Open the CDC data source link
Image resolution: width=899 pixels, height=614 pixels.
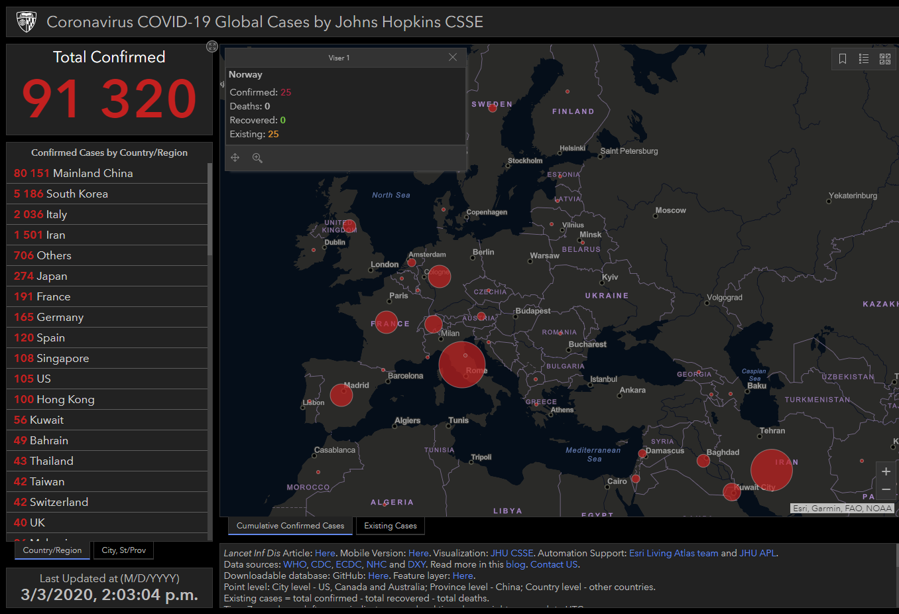coord(321,564)
